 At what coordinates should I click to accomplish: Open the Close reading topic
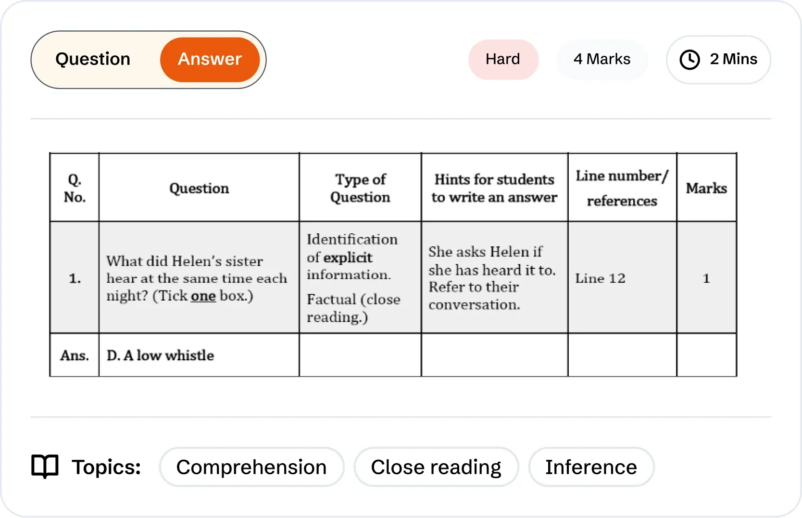pyautogui.click(x=436, y=466)
